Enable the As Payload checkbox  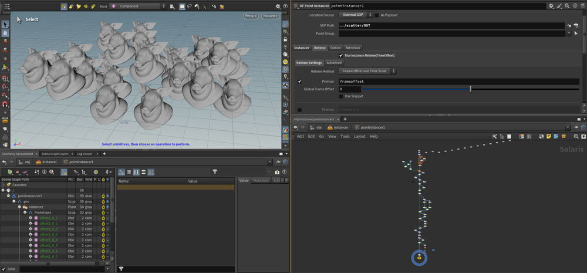click(377, 15)
